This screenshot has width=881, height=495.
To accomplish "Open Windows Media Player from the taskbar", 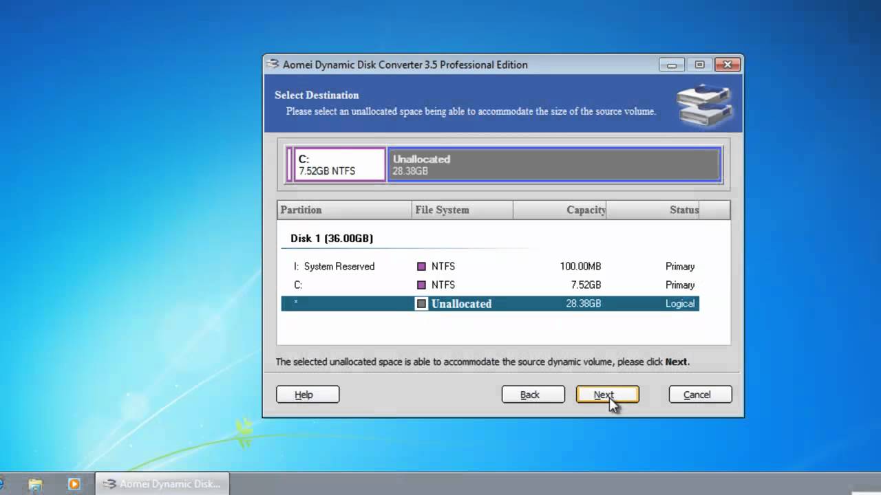I will pos(74,484).
